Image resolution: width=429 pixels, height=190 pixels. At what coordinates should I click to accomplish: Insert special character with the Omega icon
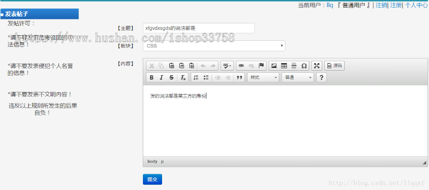click(x=304, y=66)
